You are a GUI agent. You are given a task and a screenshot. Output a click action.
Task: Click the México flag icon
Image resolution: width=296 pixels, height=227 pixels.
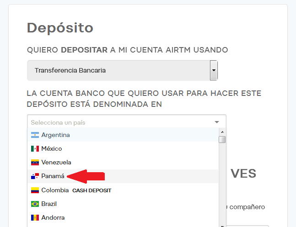(35, 148)
